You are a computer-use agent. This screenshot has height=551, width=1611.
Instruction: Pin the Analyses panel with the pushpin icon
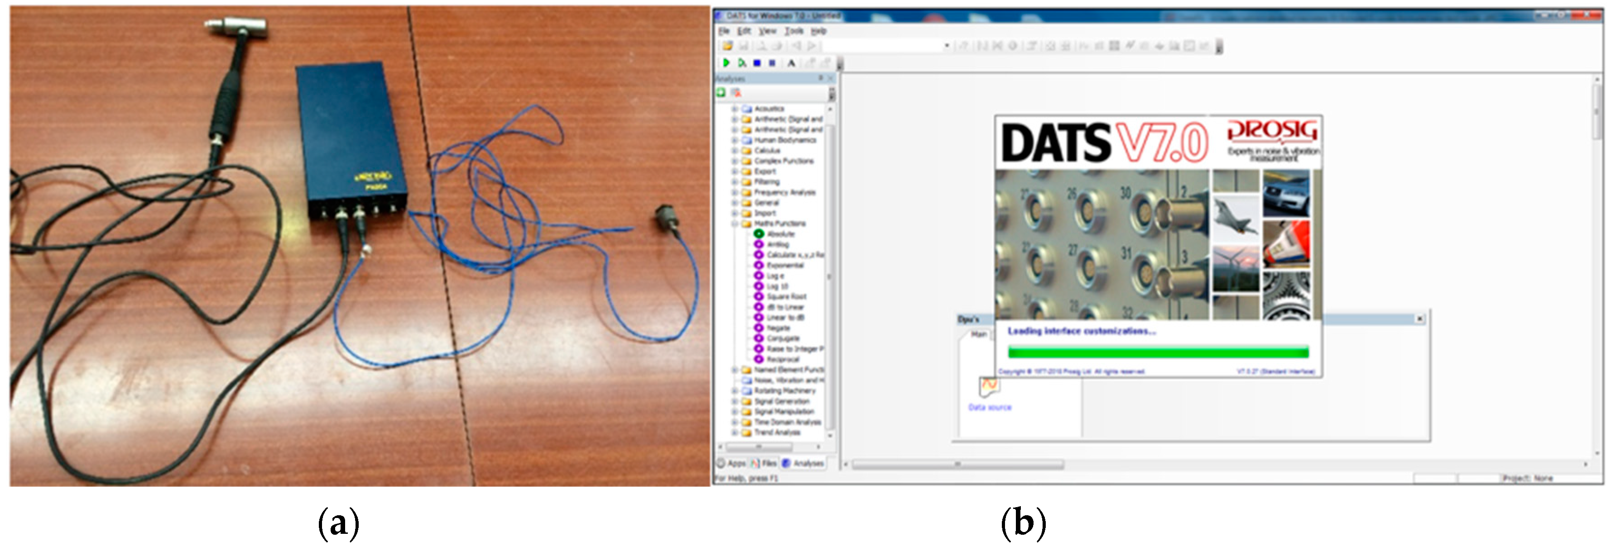[821, 78]
